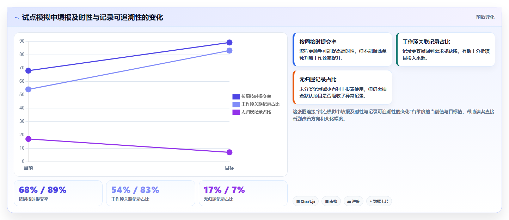This screenshot has height=220, width=509.
Task: Open the 68% / 89% stat card
Action: (x=58, y=193)
